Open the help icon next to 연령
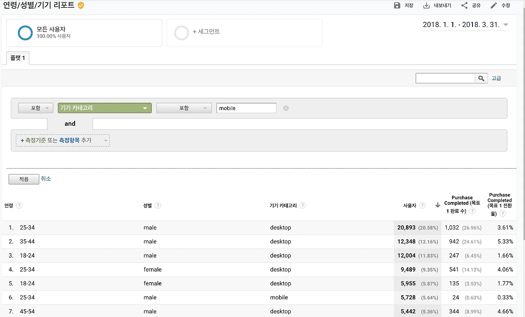Image resolution: width=525 pixels, height=317 pixels. 19,206
